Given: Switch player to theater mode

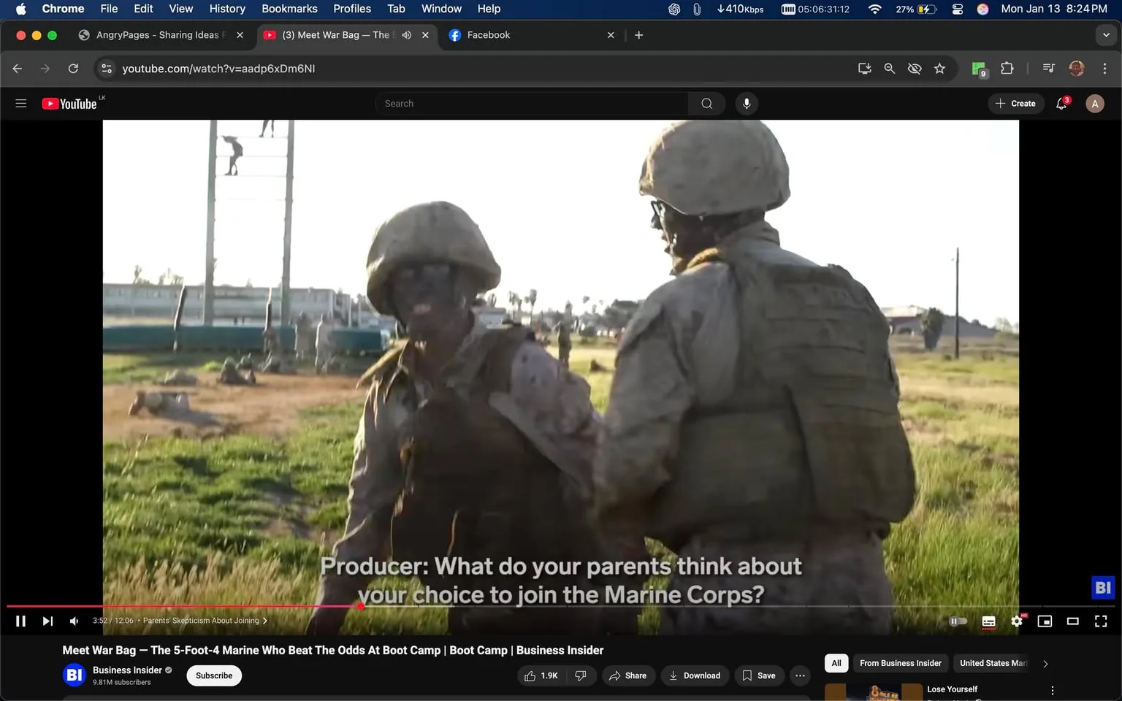Looking at the screenshot, I should 1072,621.
